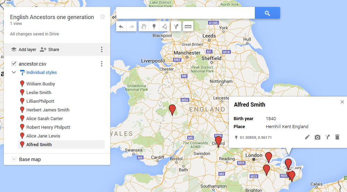Click the Add layer label
347x192 pixels.
[x=27, y=50]
